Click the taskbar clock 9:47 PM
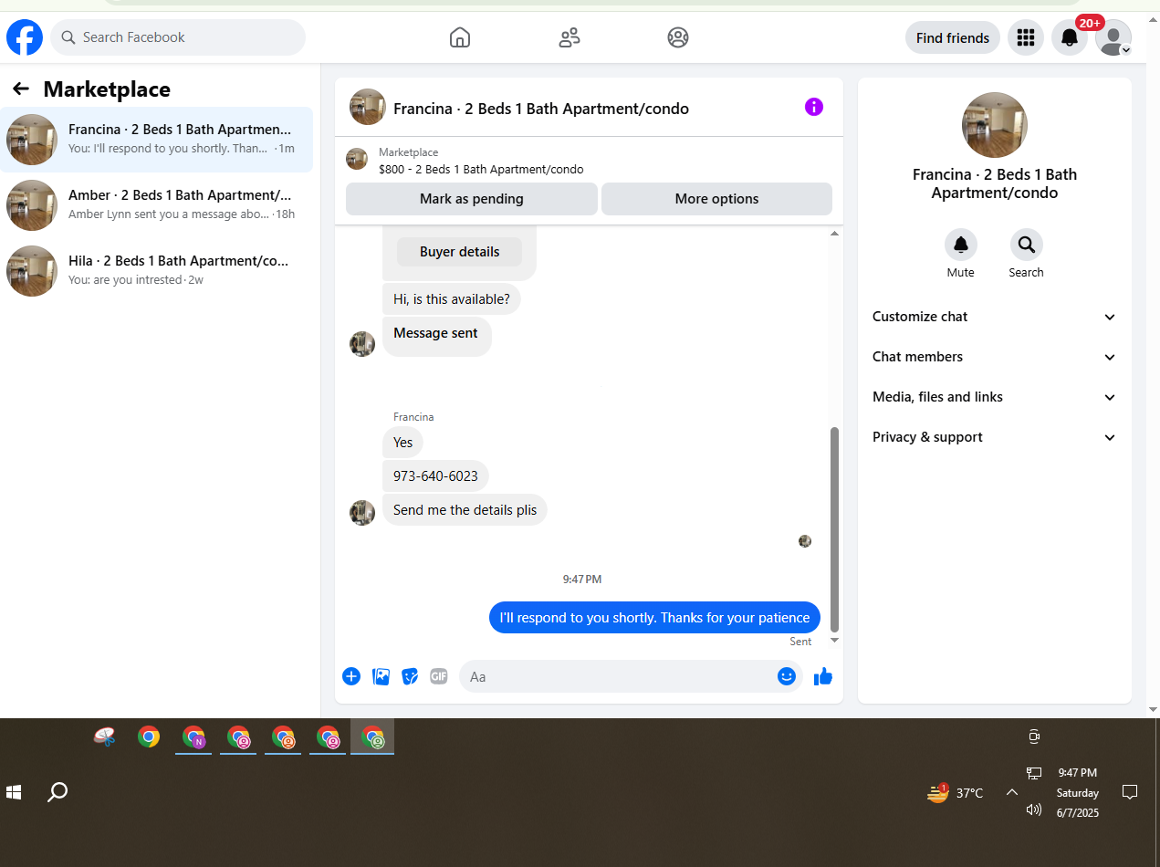This screenshot has width=1160, height=867. [1078, 773]
